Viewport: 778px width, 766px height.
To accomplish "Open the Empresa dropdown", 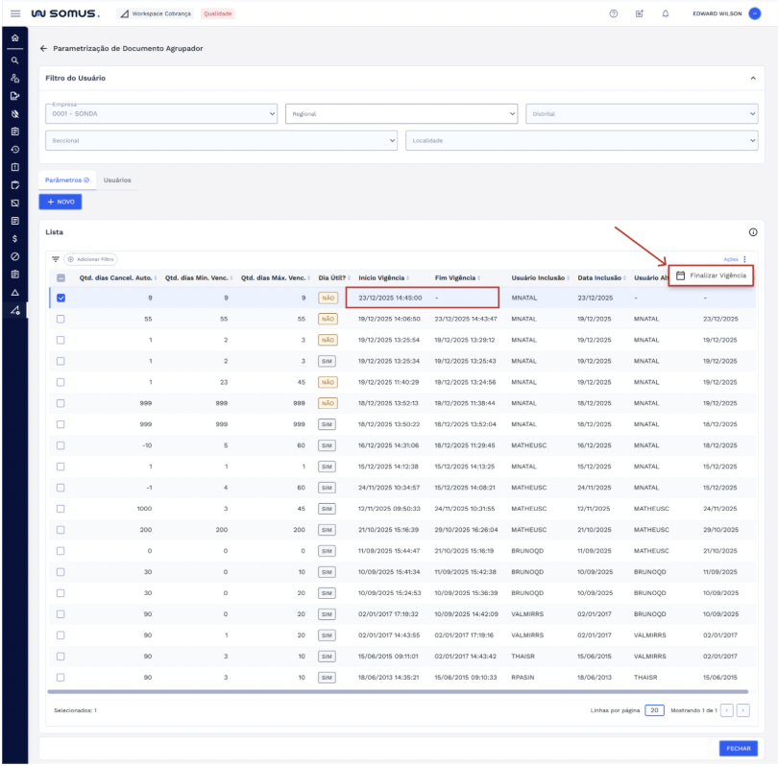I will (160, 114).
